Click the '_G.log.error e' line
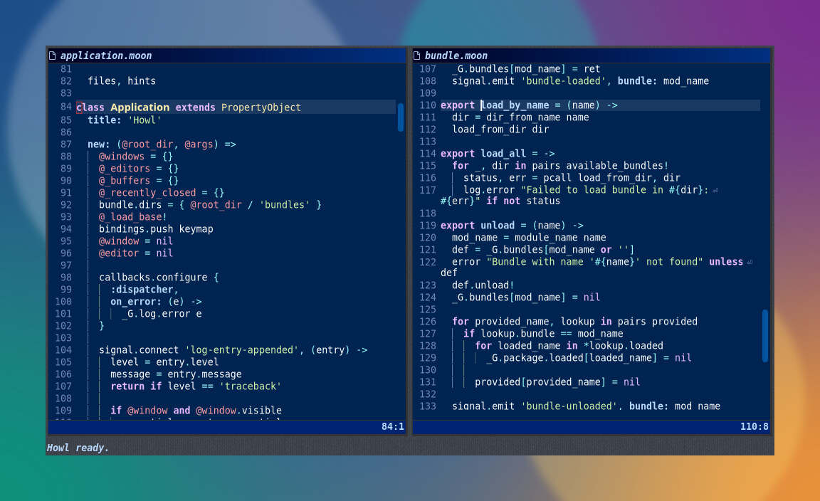 [x=162, y=314]
